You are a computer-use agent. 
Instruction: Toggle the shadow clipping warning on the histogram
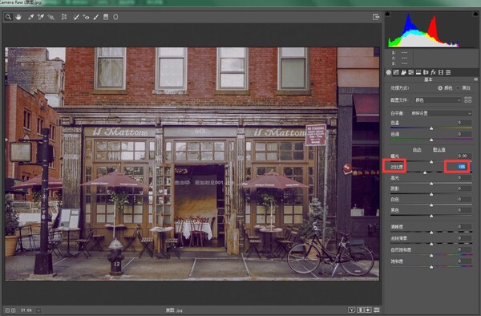(388, 14)
